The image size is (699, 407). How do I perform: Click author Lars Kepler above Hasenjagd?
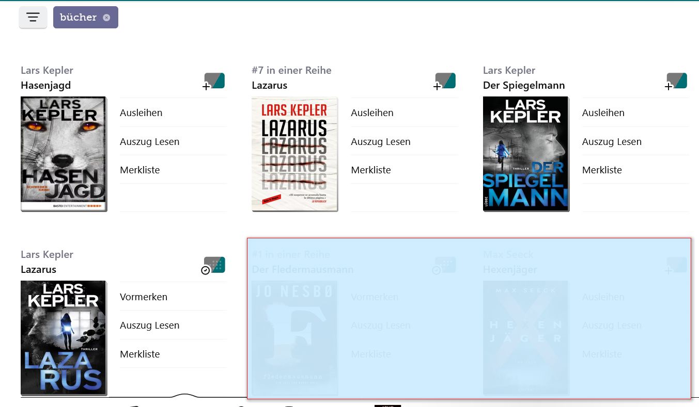47,70
